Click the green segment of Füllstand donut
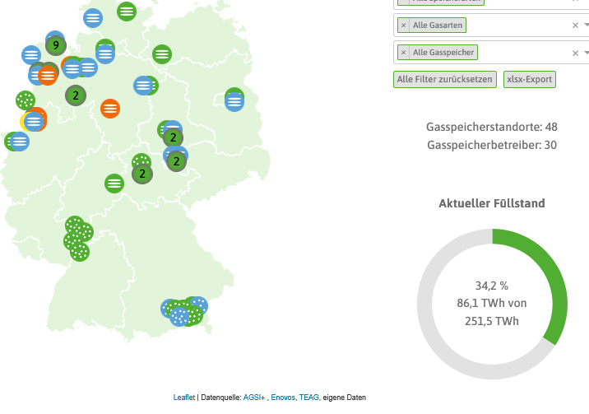 point(559,278)
